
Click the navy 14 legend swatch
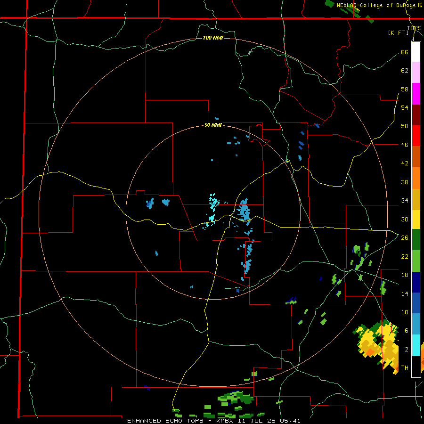(416, 282)
